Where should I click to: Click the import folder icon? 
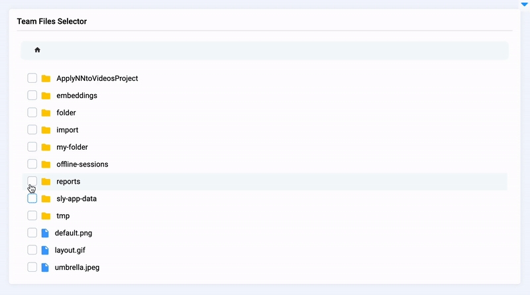[x=46, y=130]
